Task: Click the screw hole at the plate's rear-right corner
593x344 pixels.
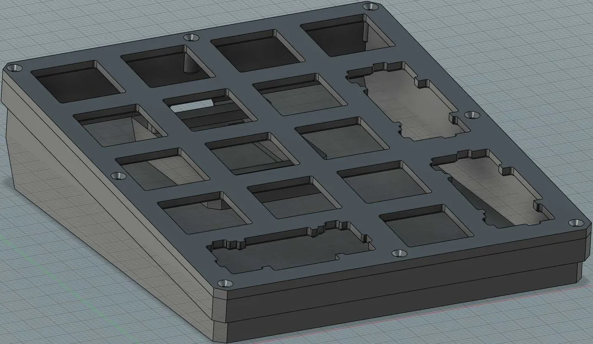Action: click(370, 7)
